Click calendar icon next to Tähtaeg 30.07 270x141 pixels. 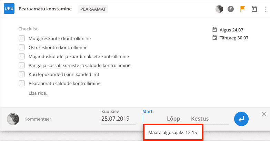tap(214, 38)
